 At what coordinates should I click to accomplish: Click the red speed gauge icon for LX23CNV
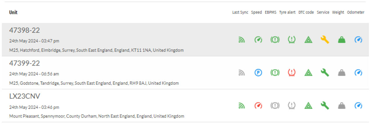pyautogui.click(x=258, y=106)
